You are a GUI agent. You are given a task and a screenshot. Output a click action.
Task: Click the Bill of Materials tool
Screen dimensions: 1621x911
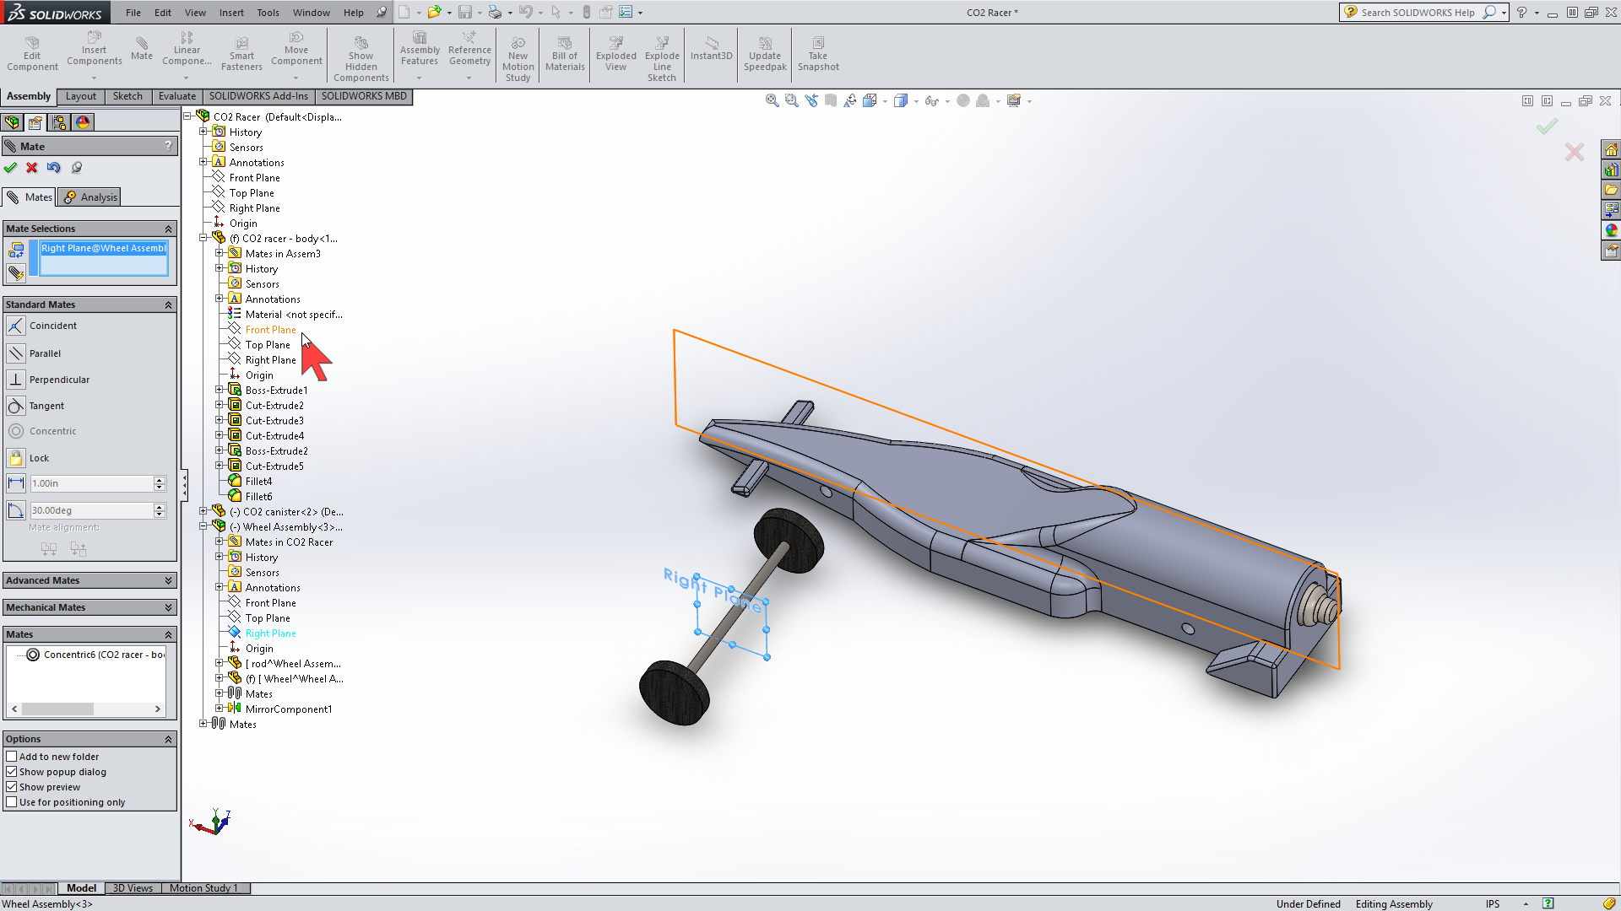click(x=564, y=54)
